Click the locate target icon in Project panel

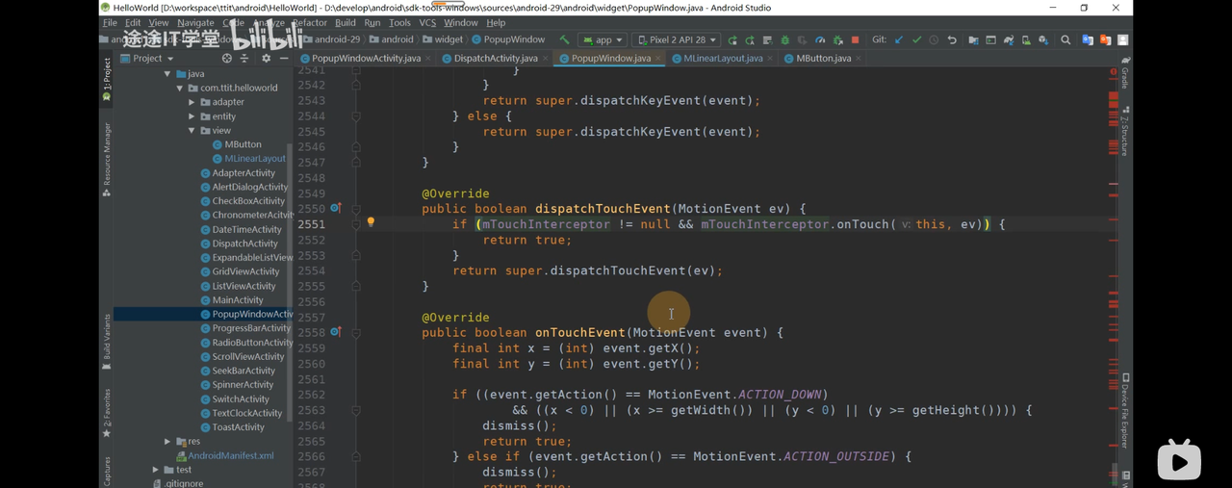tap(227, 59)
